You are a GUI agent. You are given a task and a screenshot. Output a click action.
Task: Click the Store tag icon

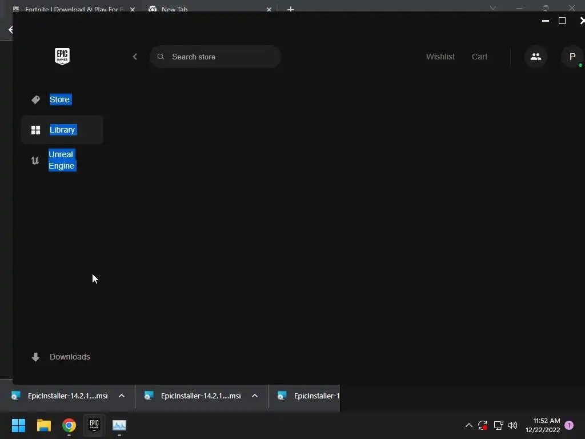(36, 99)
